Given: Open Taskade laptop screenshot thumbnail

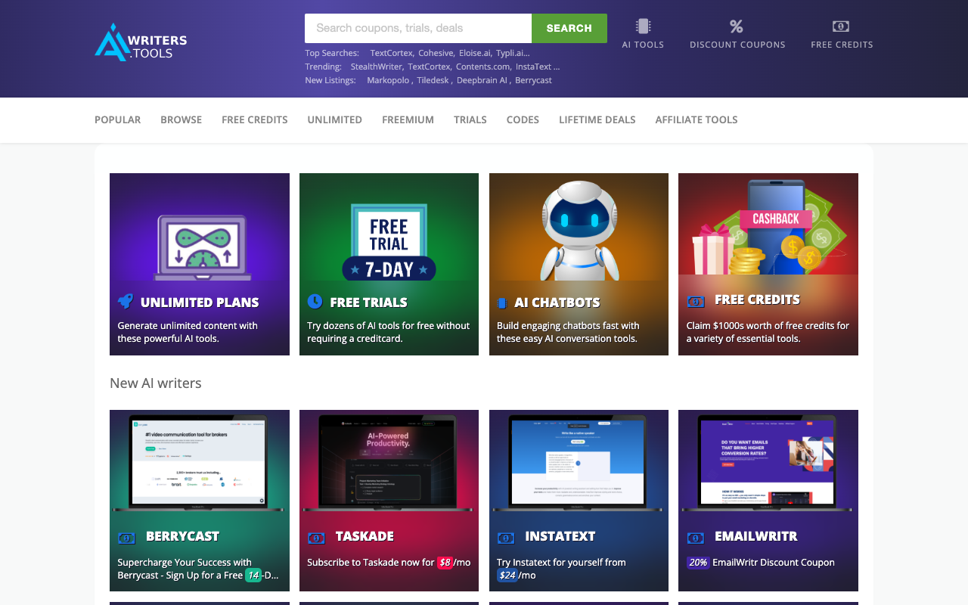Looking at the screenshot, I should click(x=389, y=461).
